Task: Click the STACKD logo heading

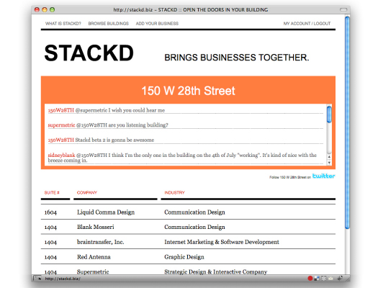Action: (x=89, y=53)
